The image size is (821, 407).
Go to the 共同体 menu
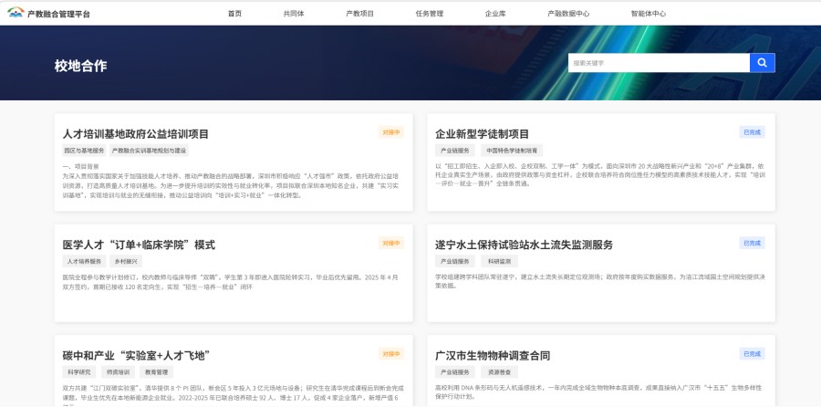tap(294, 14)
